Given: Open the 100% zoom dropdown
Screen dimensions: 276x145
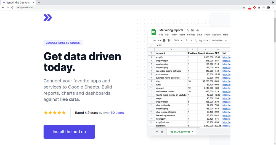Looking at the screenshot, I should (x=178, y=41).
